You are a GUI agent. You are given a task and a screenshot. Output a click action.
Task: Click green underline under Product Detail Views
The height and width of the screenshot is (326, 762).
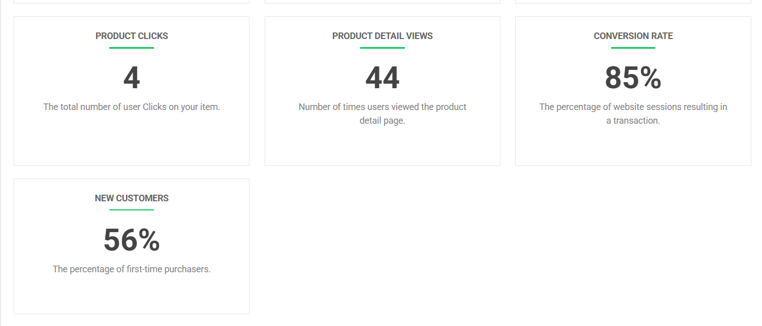click(x=383, y=48)
